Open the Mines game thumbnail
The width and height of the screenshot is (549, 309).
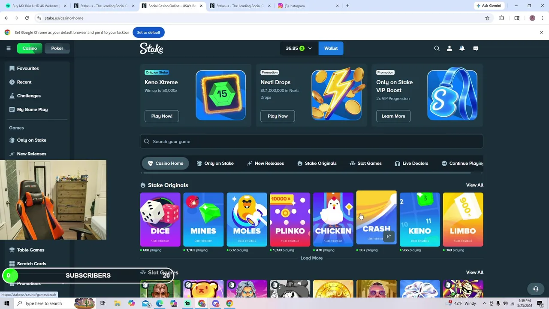[203, 219]
